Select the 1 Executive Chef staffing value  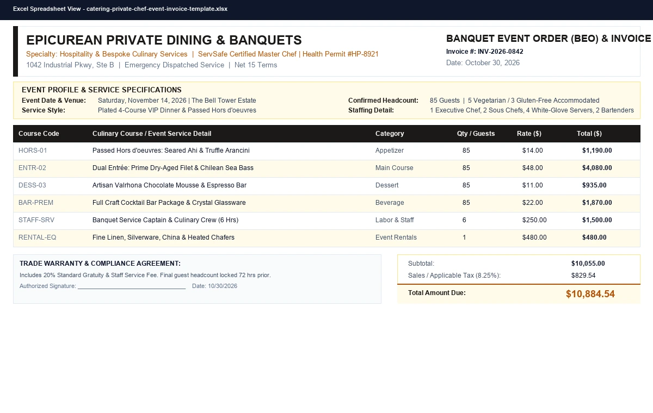(x=532, y=110)
